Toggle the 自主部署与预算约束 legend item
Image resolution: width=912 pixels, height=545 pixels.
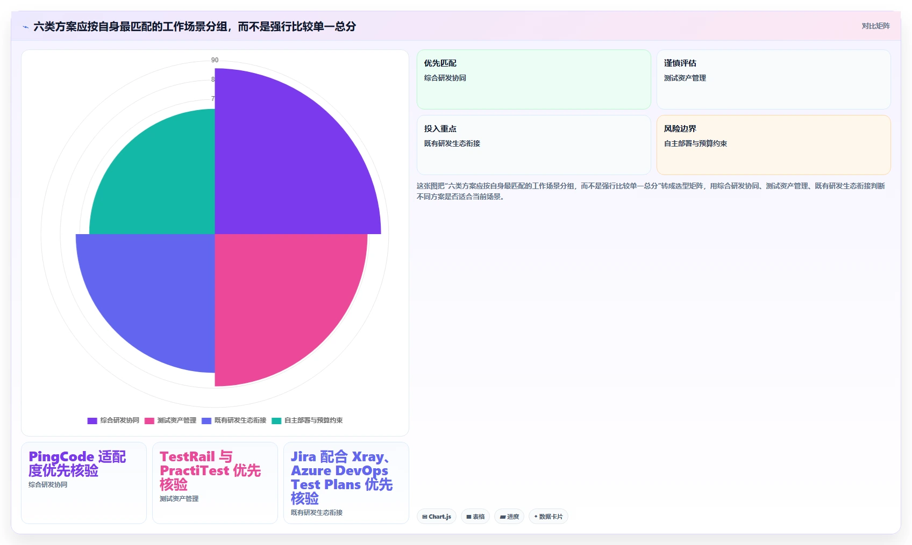307,420
